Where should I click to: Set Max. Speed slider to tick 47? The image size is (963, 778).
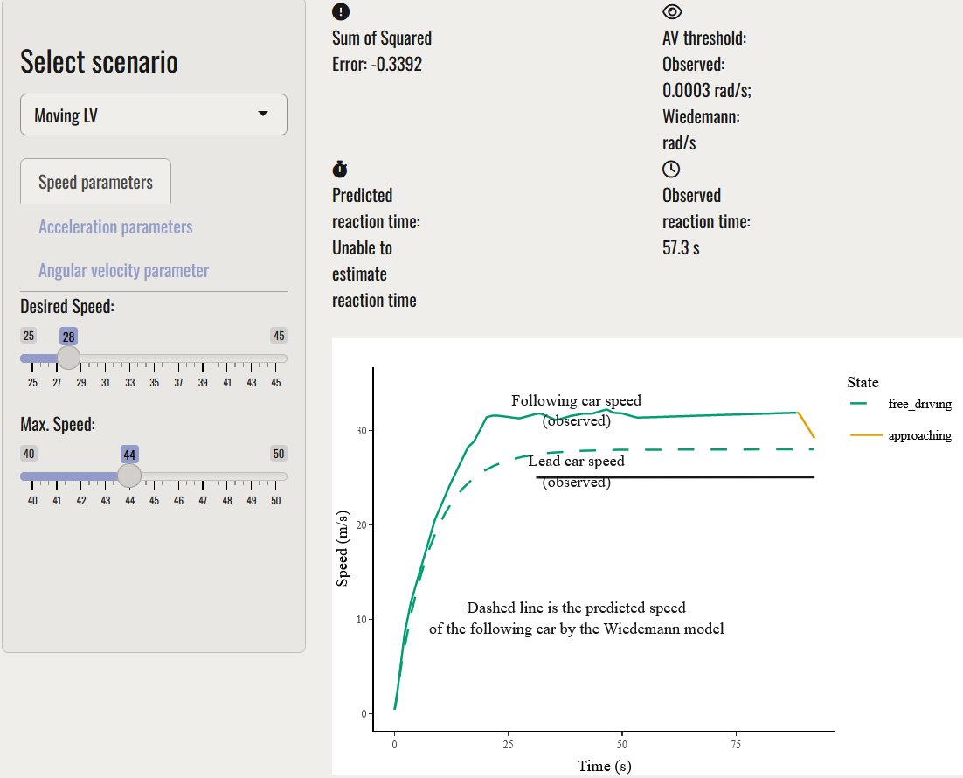coord(203,476)
